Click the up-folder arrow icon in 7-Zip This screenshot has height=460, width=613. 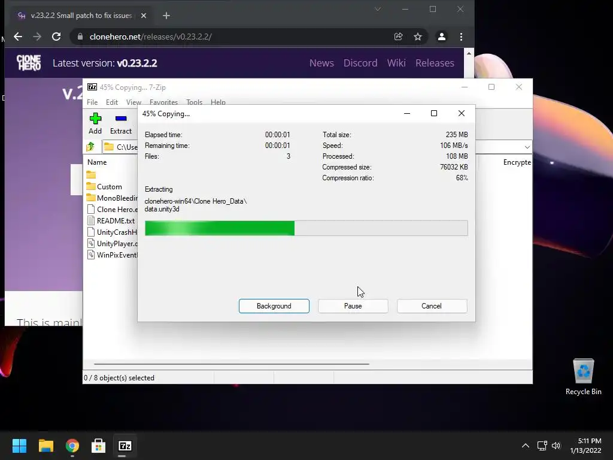90,147
